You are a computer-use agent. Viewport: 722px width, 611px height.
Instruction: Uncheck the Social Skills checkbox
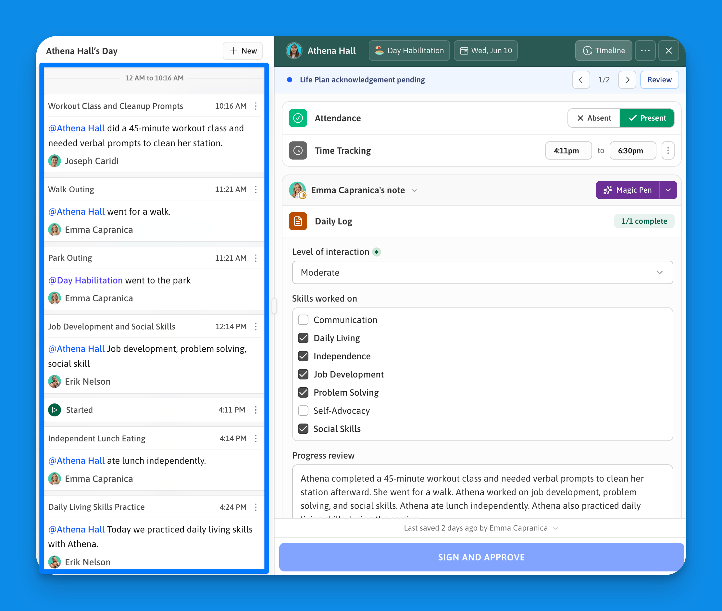tap(303, 429)
